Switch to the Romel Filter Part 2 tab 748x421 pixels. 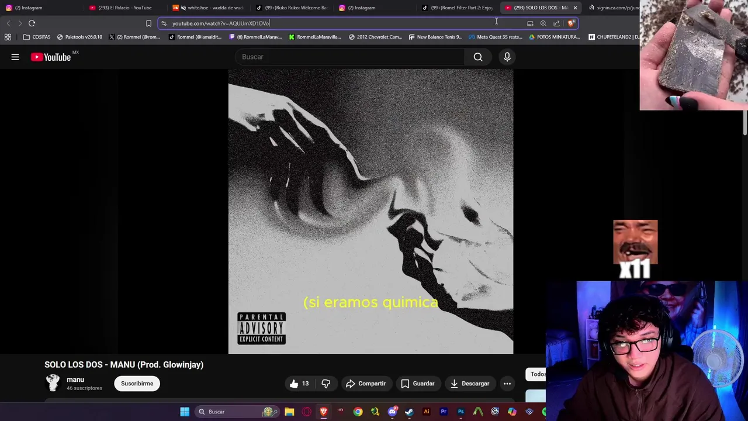(x=459, y=8)
